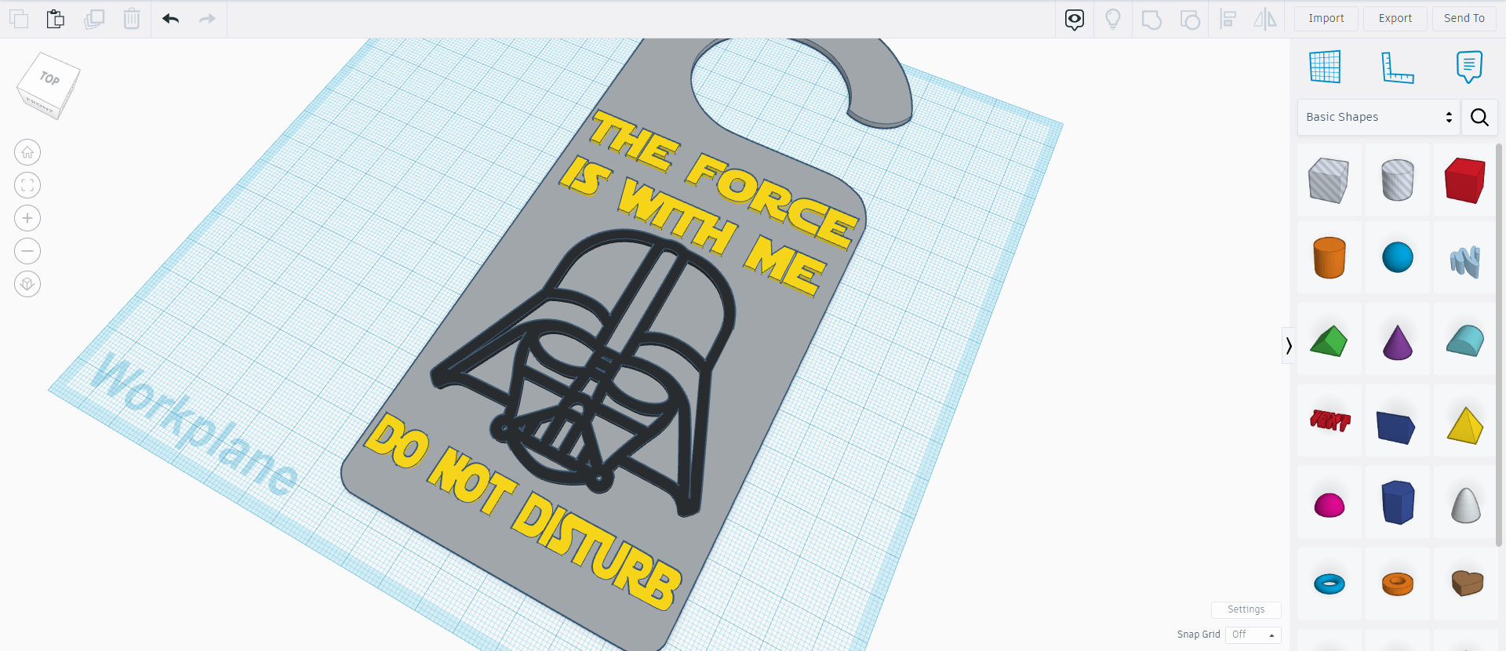Click the Ungroup shapes icon
The image size is (1506, 651).
point(1190,20)
